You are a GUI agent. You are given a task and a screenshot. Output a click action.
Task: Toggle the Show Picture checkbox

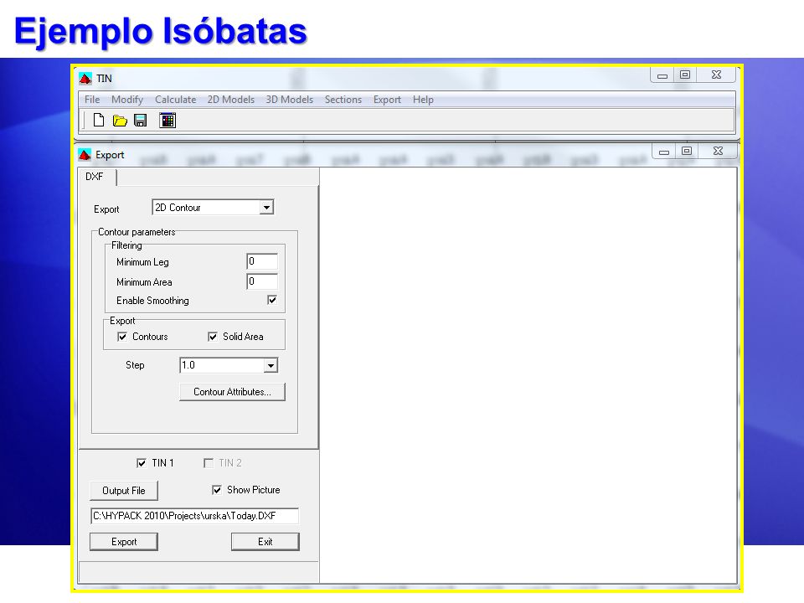point(217,490)
